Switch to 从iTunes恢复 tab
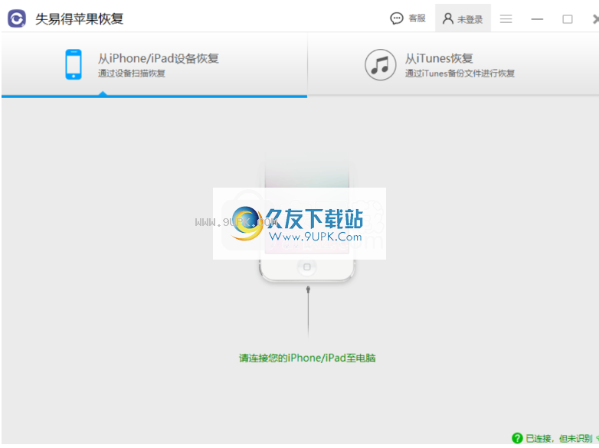 [453, 64]
